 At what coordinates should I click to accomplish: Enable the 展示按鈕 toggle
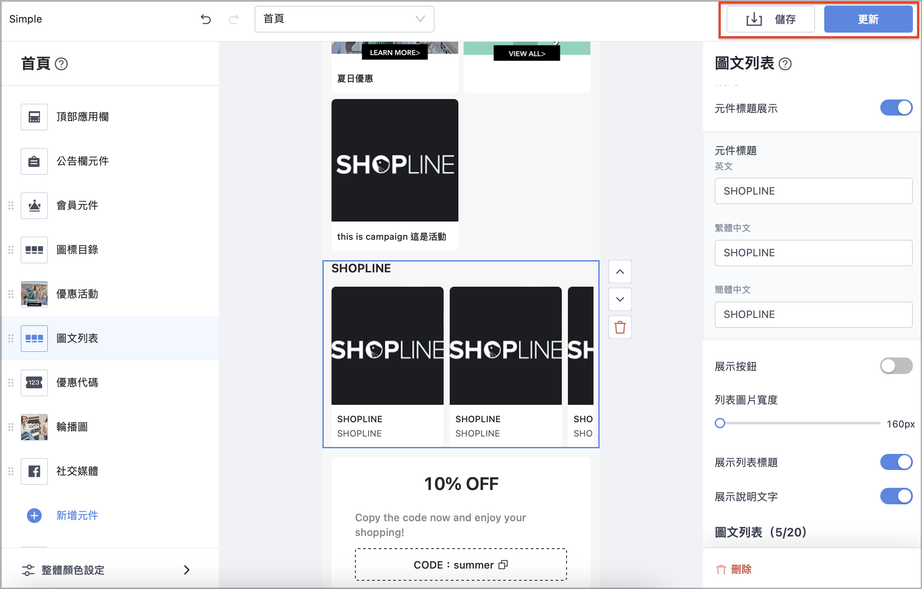[x=896, y=366]
